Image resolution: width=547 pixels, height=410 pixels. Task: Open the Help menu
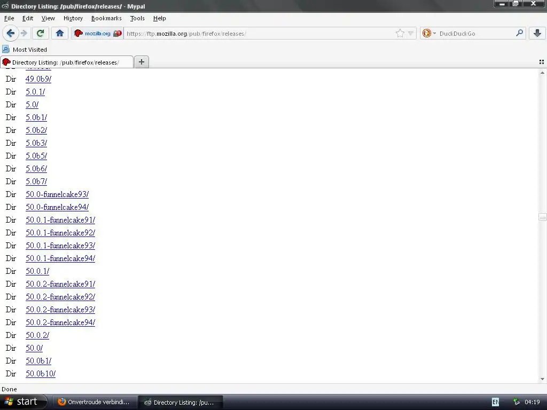[159, 18]
